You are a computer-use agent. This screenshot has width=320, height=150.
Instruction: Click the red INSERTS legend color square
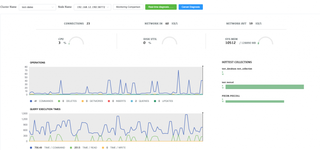coord(109,101)
